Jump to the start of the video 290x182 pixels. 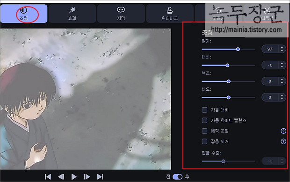pyautogui.click(x=48, y=177)
